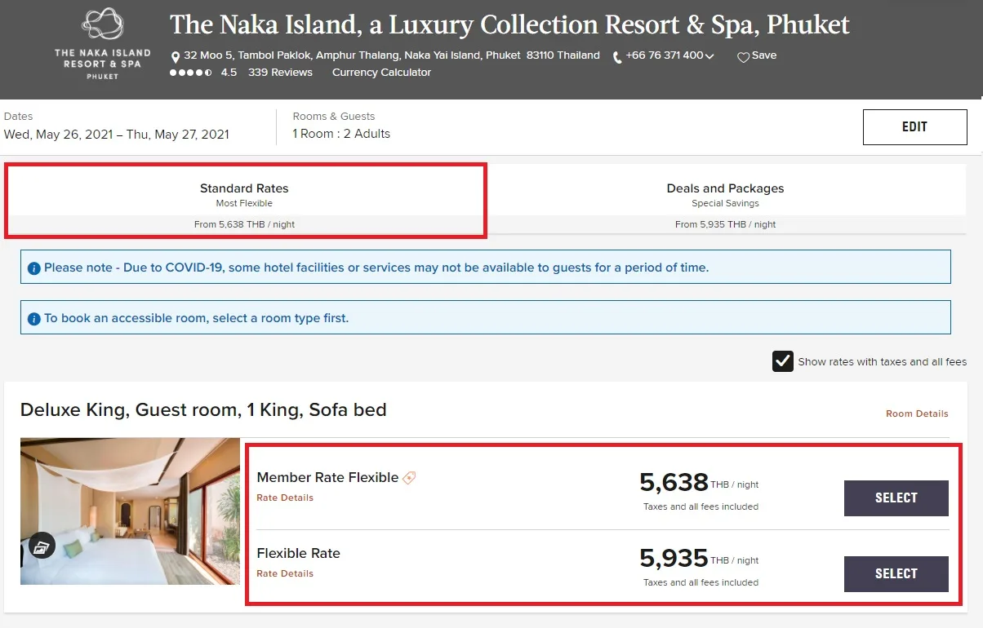Open Room Details for Deluxe King
Image resolution: width=983 pixels, height=628 pixels.
(x=917, y=414)
